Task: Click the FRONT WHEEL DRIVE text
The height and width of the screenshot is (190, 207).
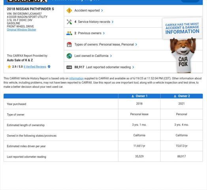Action: coord(20,27)
